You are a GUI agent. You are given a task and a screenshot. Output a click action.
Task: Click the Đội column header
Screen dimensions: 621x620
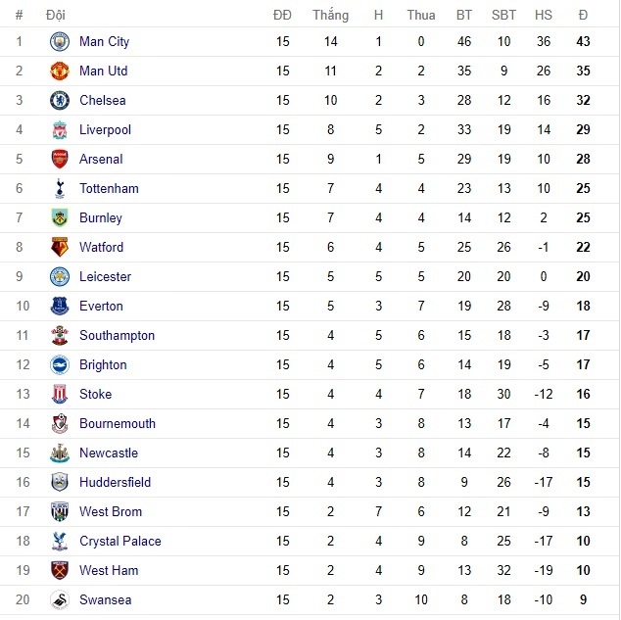tap(56, 15)
